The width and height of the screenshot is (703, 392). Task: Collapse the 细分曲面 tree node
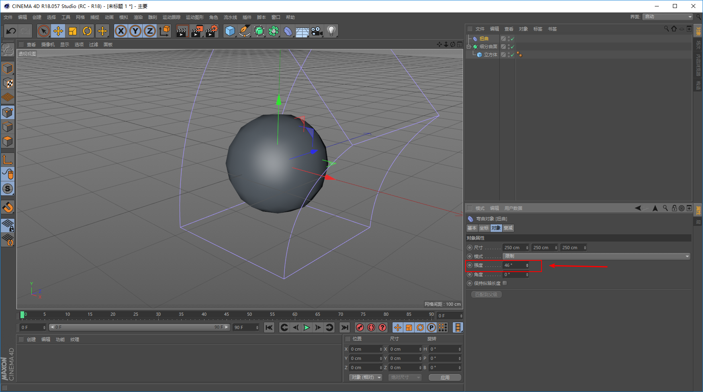click(x=468, y=47)
